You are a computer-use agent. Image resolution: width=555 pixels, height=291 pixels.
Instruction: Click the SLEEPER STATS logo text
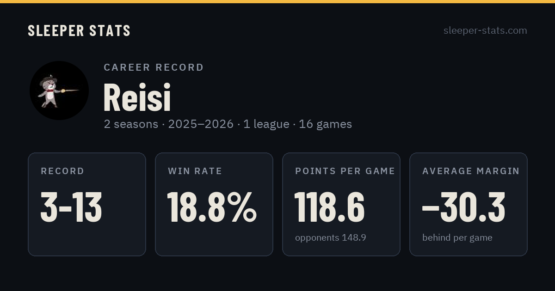tap(79, 30)
